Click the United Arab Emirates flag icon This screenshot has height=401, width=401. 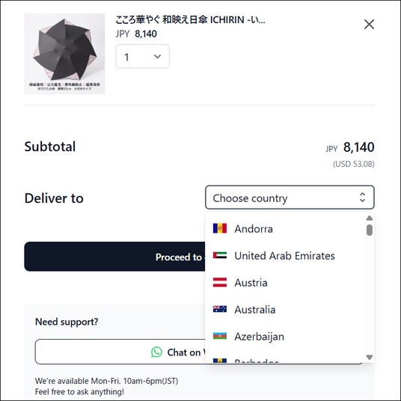click(220, 255)
